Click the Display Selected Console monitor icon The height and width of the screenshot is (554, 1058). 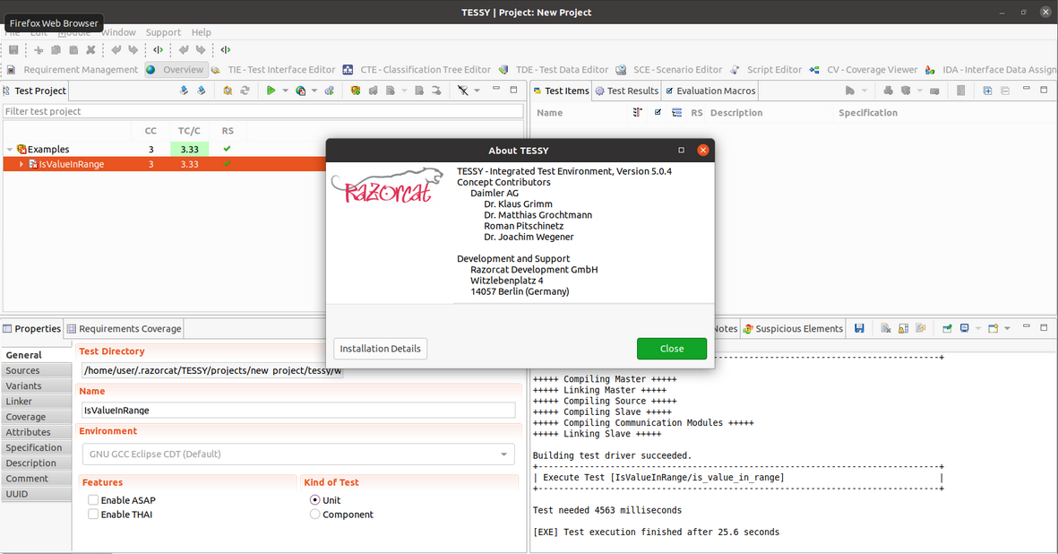tap(965, 329)
